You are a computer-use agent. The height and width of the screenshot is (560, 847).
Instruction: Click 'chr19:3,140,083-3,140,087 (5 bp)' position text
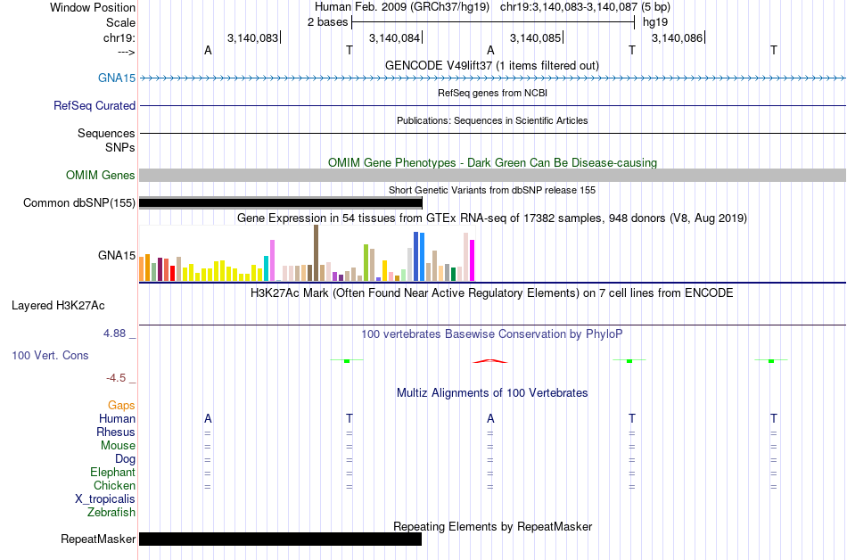[585, 7]
